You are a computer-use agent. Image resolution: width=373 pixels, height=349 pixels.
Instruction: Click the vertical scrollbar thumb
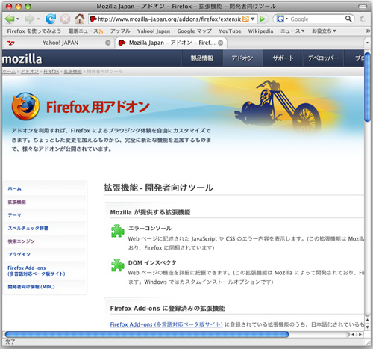pyautogui.click(x=367, y=87)
